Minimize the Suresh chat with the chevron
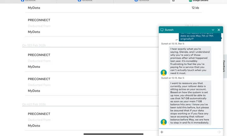Viewport: 227px width, 136px height. tap(213, 30)
